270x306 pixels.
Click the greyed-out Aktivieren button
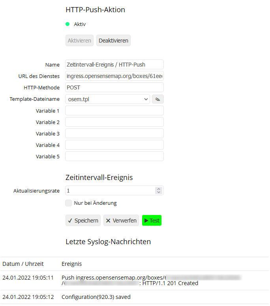click(x=79, y=41)
